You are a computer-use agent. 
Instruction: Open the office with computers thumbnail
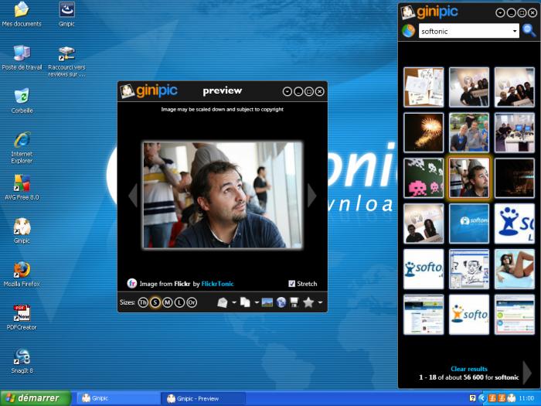pyautogui.click(x=515, y=132)
